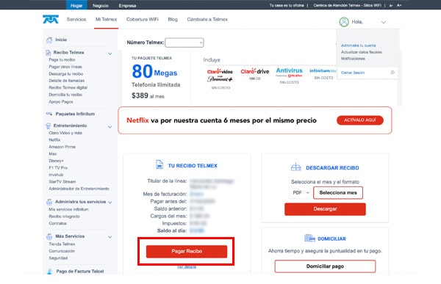Expand the Hola user menu chevron
441x284 pixels.
click(384, 22)
